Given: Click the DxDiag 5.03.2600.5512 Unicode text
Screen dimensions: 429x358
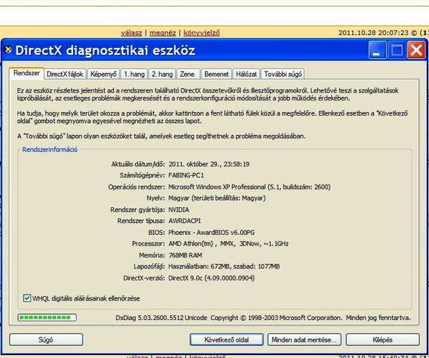Looking at the screenshot, I should [161, 318].
